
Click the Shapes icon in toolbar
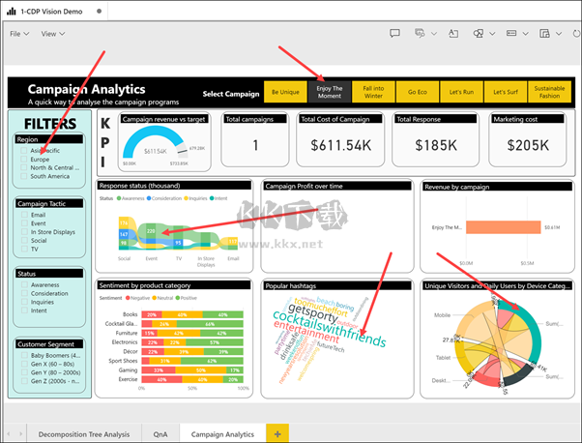(x=478, y=34)
